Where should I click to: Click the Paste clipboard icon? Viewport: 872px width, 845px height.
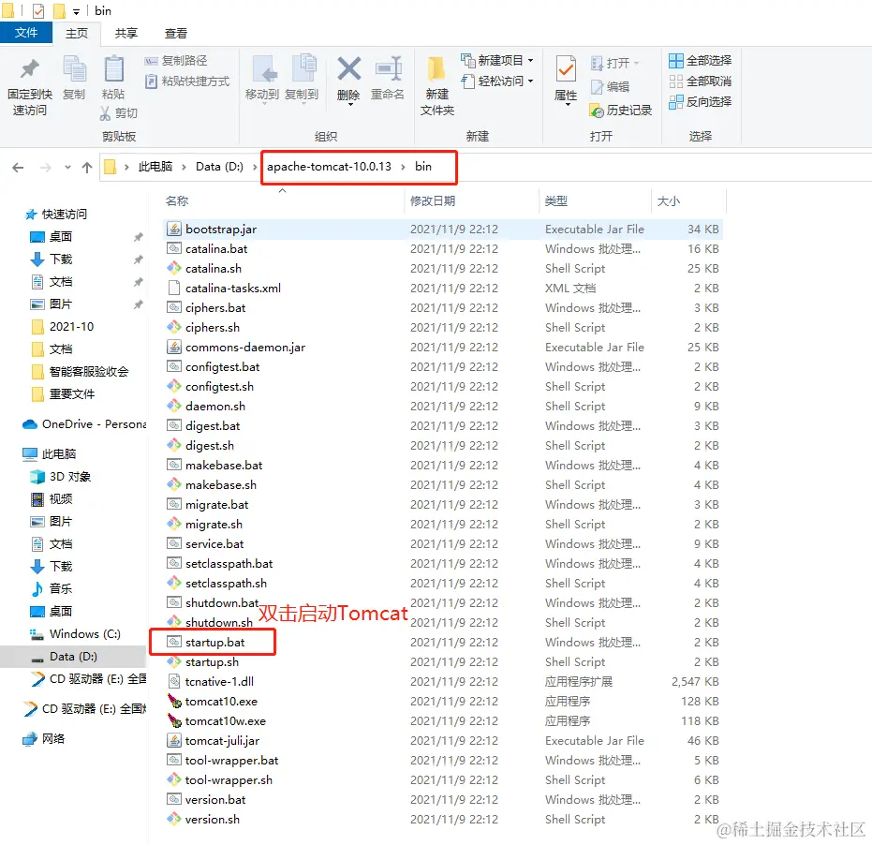tap(114, 69)
